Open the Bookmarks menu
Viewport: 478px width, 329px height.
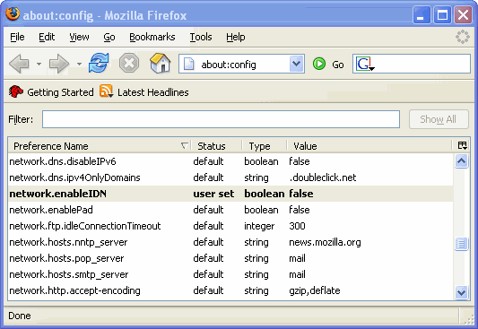(152, 37)
